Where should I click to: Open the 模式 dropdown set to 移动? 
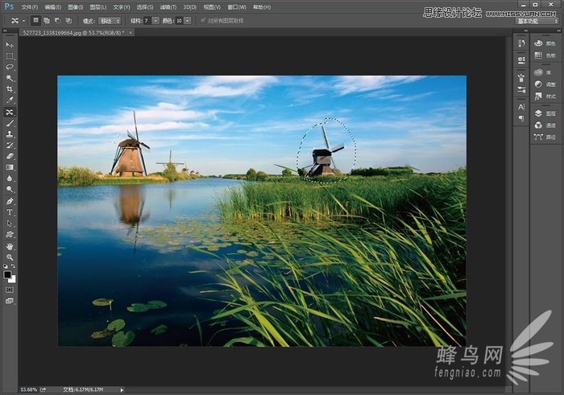pos(110,21)
